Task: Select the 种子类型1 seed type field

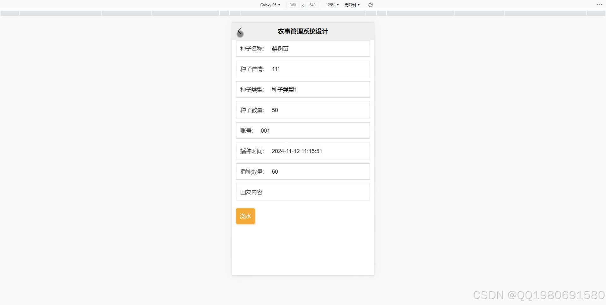Action: (x=303, y=89)
